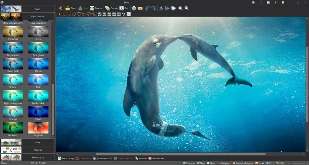
Task: Toggle the Histogram option
Action: tap(224, 163)
